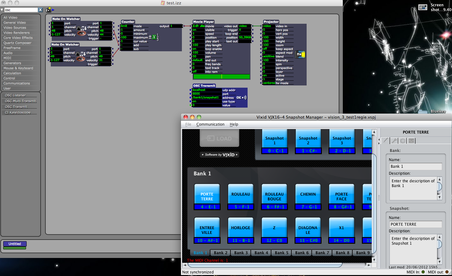The width and height of the screenshot is (452, 276).
Task: Click the Projector actor's projector icon
Action: pos(300,54)
